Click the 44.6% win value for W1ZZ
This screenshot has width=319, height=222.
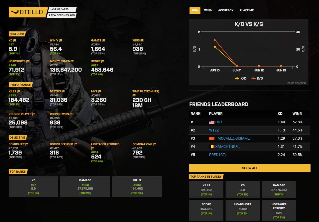297,130
